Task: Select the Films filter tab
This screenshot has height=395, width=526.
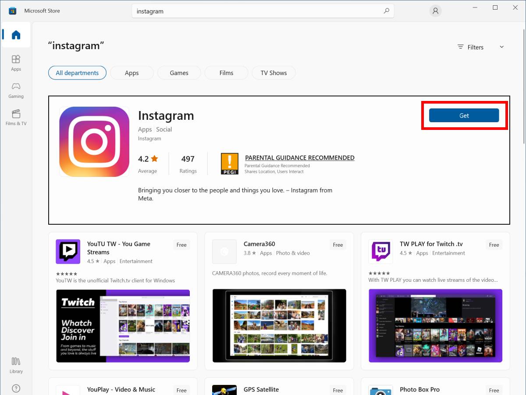Action: click(x=226, y=73)
